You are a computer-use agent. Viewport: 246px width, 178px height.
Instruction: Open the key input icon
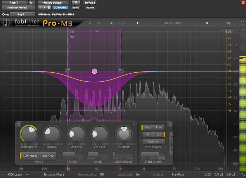pyautogui.click(x=5, y=14)
